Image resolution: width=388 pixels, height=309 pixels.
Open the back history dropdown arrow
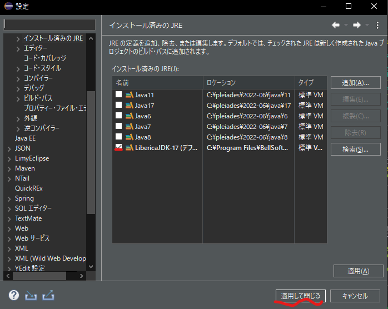click(346, 25)
